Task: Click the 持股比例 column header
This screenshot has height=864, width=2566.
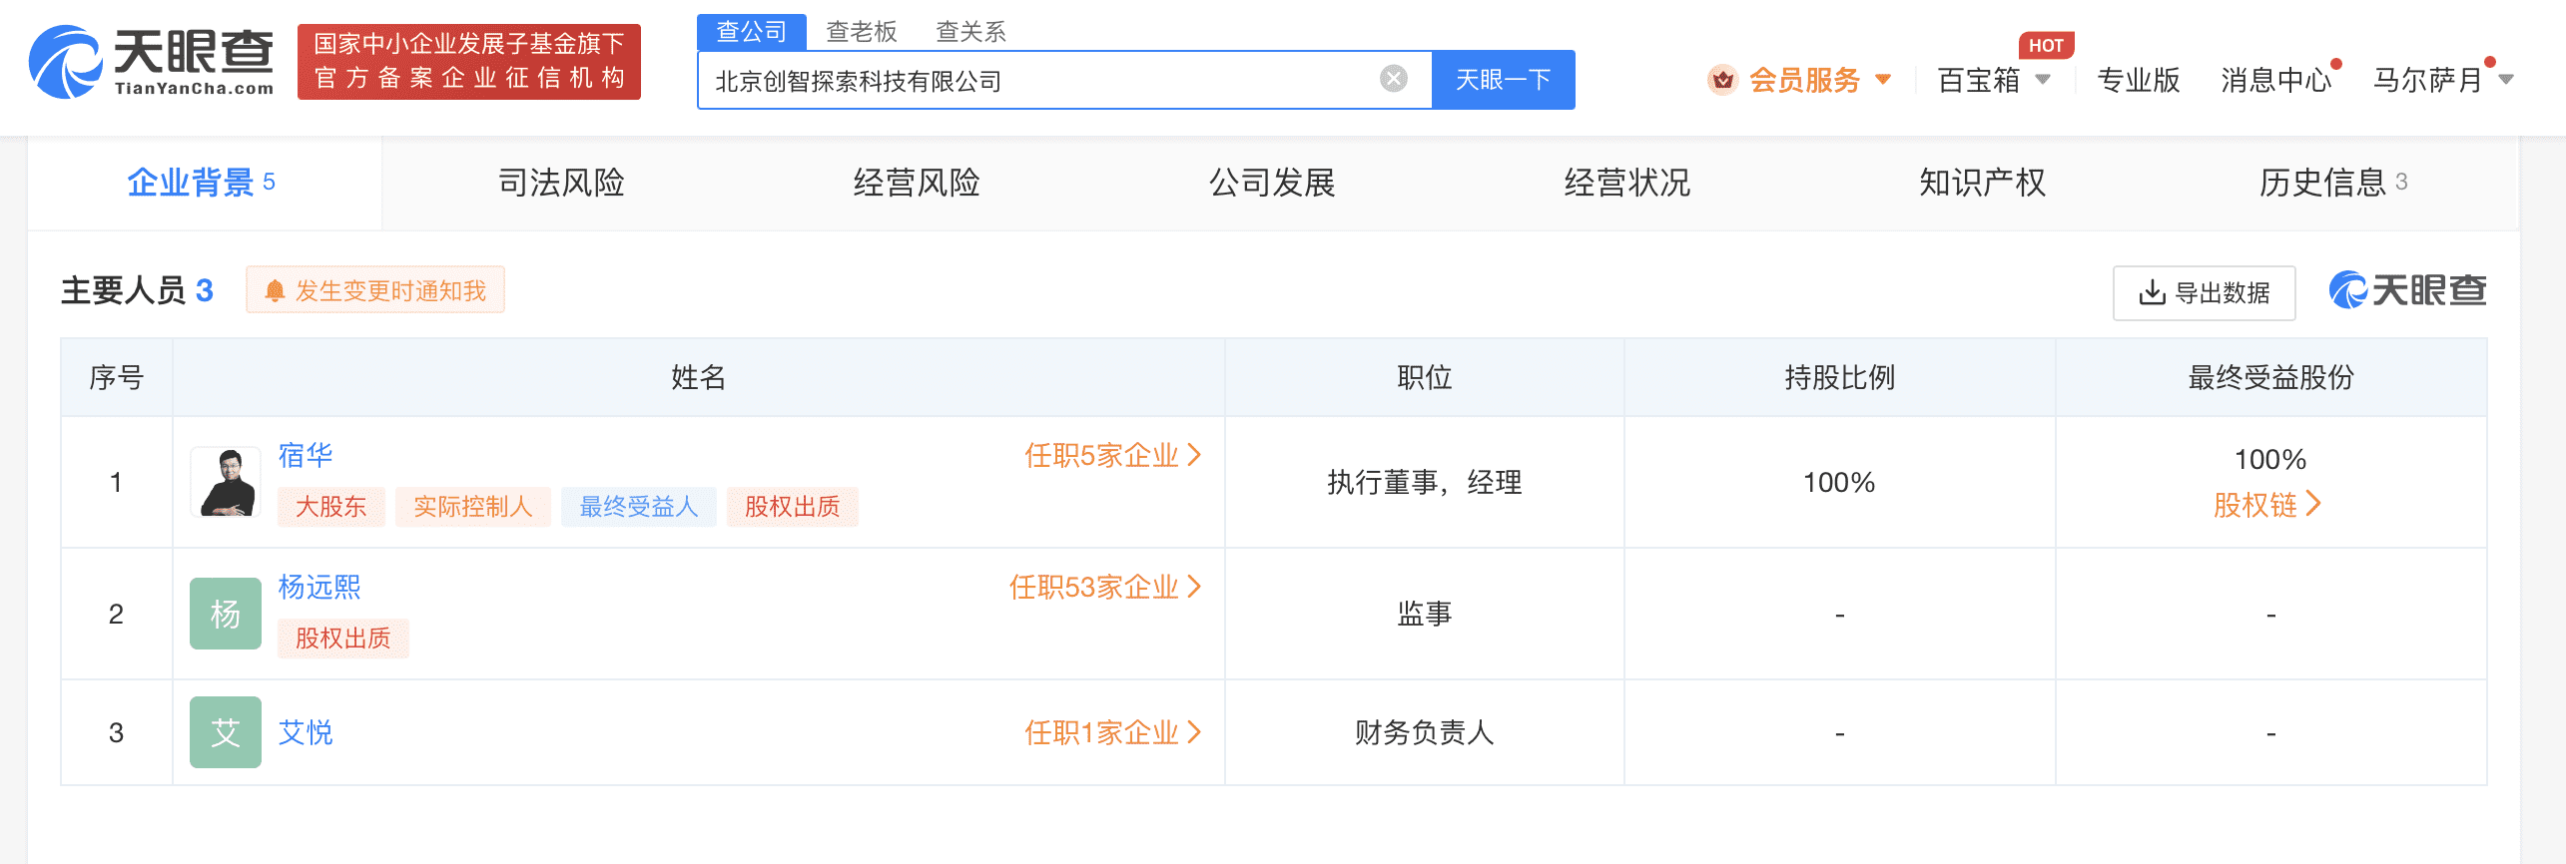Action: coord(1840,377)
